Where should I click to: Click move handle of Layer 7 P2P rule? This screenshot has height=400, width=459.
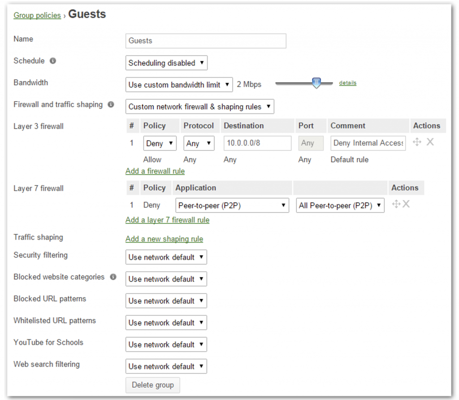coord(396,204)
